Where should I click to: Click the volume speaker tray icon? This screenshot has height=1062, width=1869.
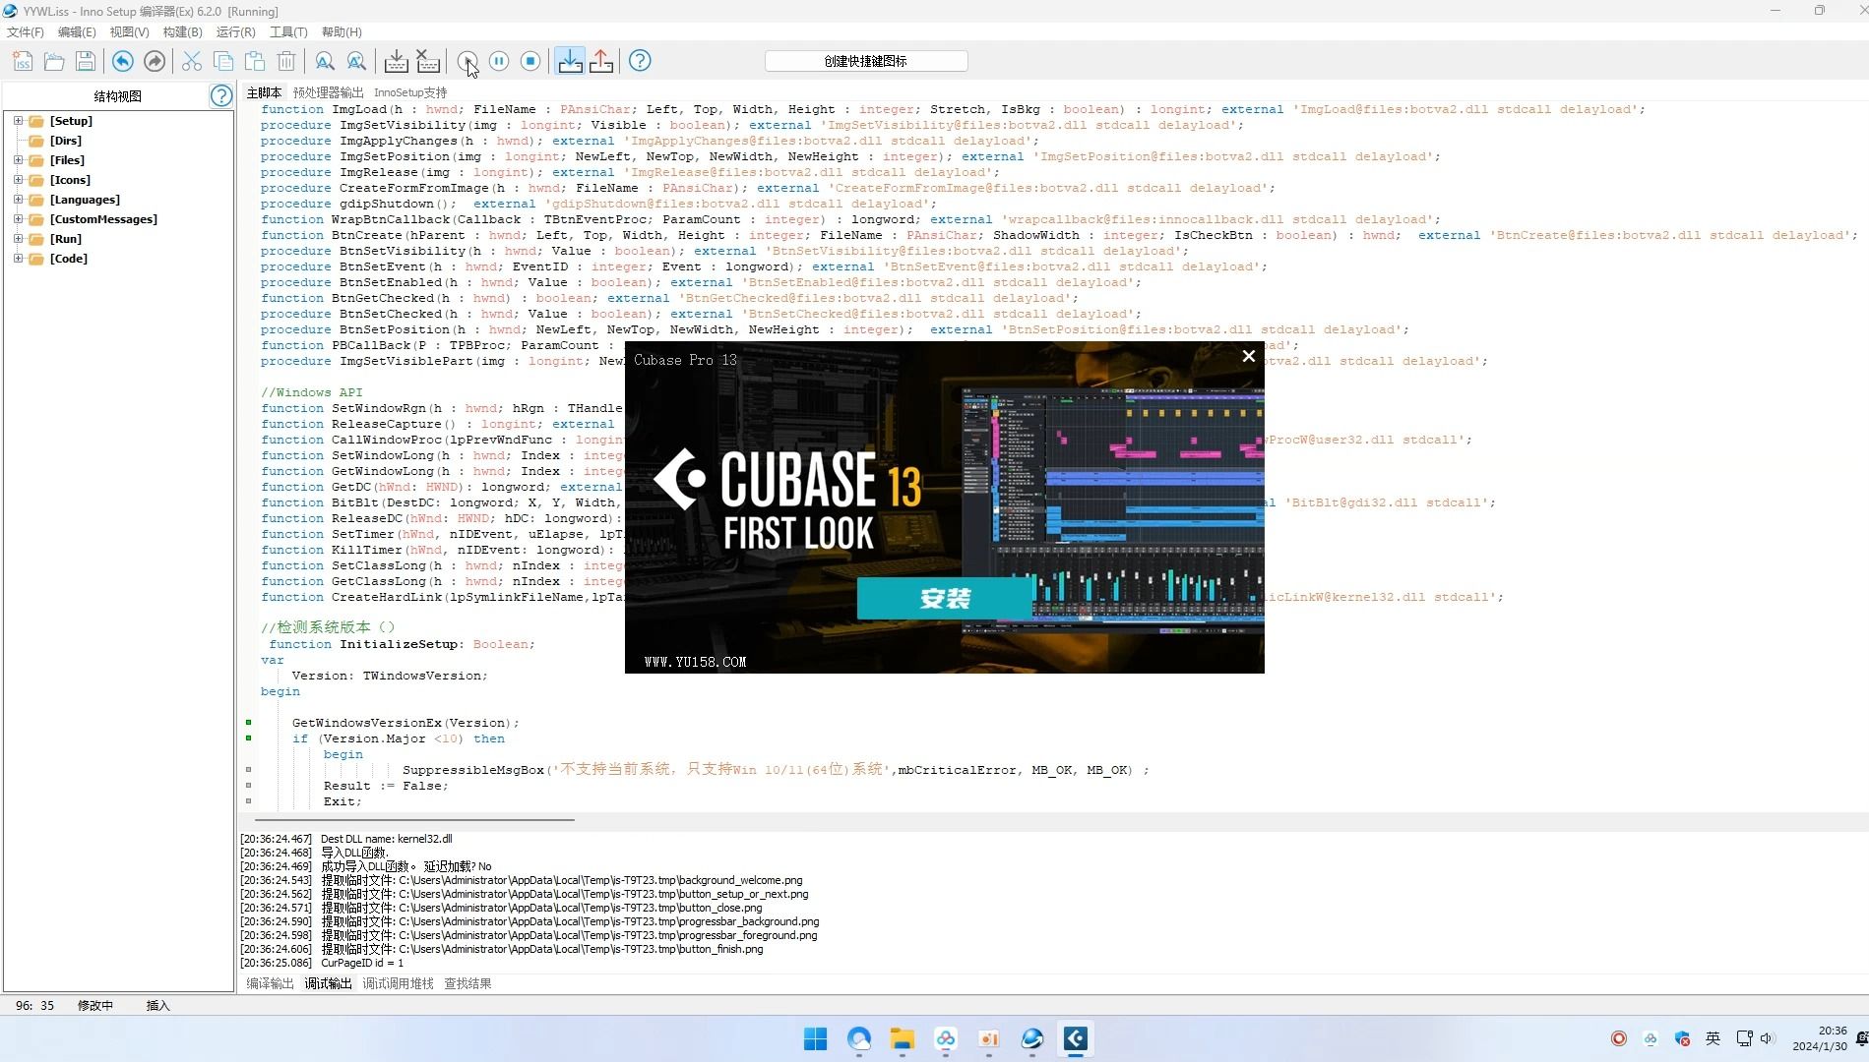tap(1767, 1039)
